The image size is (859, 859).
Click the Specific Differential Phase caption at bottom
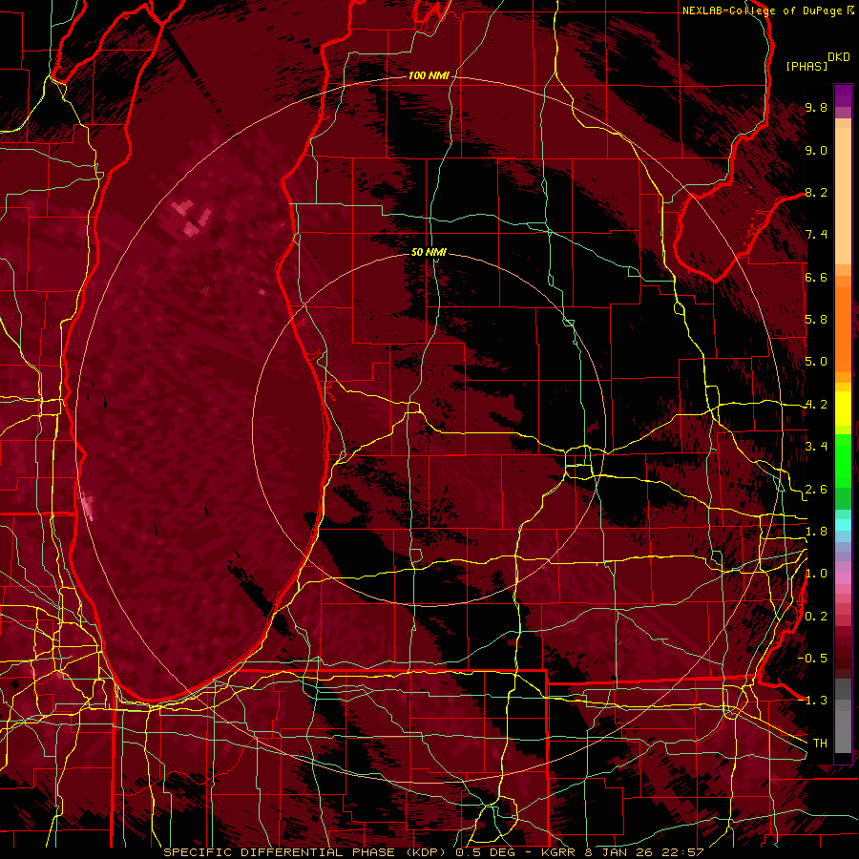click(433, 852)
